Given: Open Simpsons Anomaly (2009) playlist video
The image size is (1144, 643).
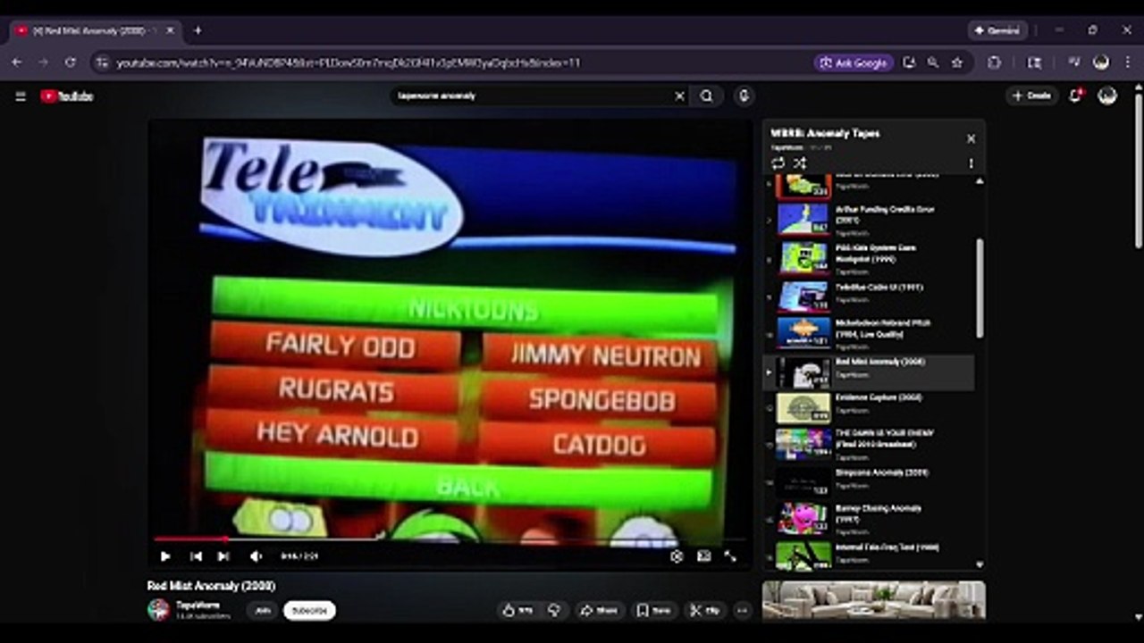Looking at the screenshot, I should [869, 482].
